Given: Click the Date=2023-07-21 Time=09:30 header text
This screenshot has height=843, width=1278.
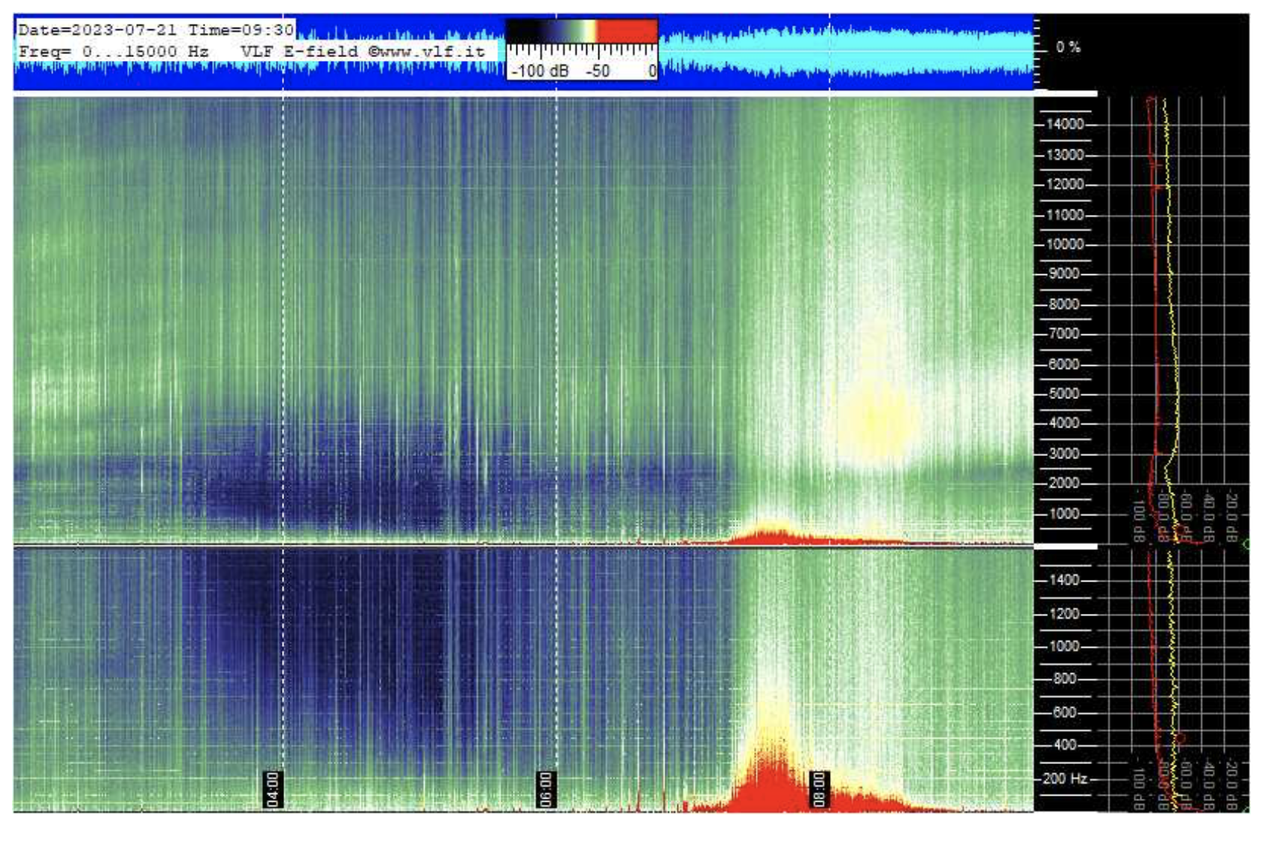Looking at the screenshot, I should [x=156, y=30].
